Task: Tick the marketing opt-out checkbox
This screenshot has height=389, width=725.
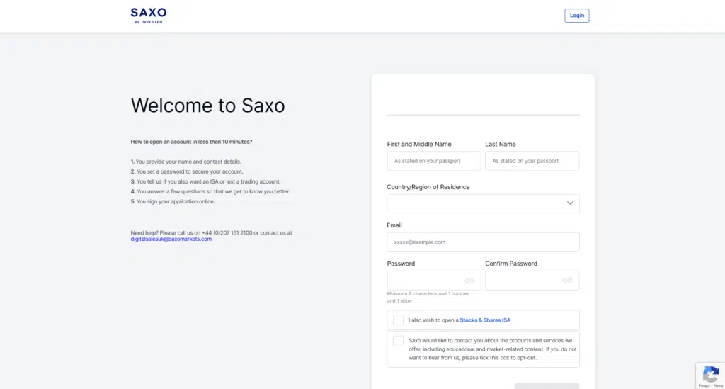Action: tap(398, 341)
